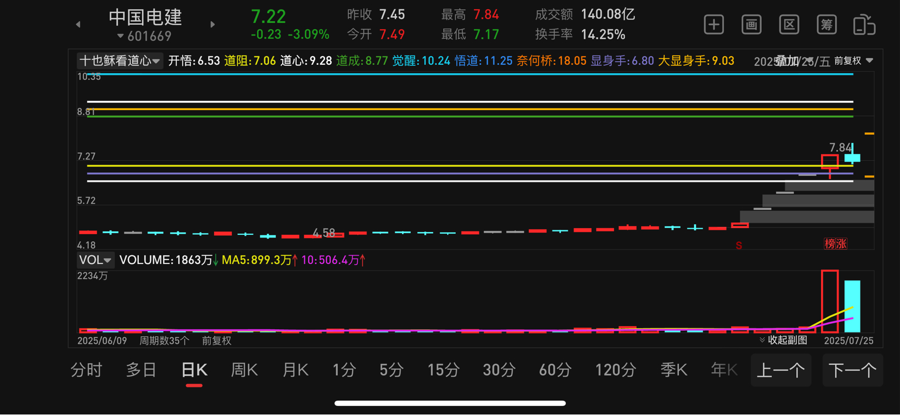Select the 120分 period tab

pyautogui.click(x=615, y=370)
